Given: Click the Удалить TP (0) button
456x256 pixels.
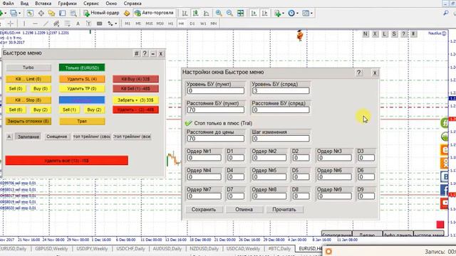Looking at the screenshot, I should click(82, 88).
